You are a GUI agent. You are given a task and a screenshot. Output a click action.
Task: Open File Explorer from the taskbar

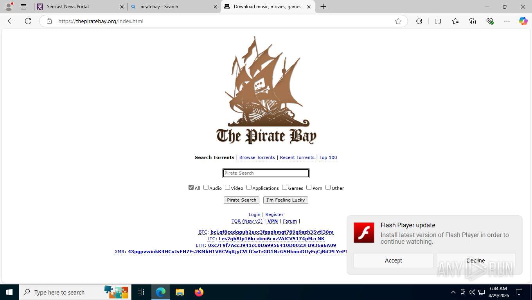180,292
